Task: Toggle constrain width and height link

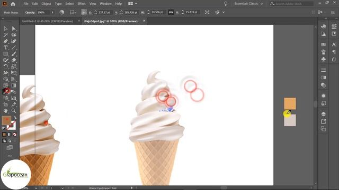Action: [x=171, y=13]
